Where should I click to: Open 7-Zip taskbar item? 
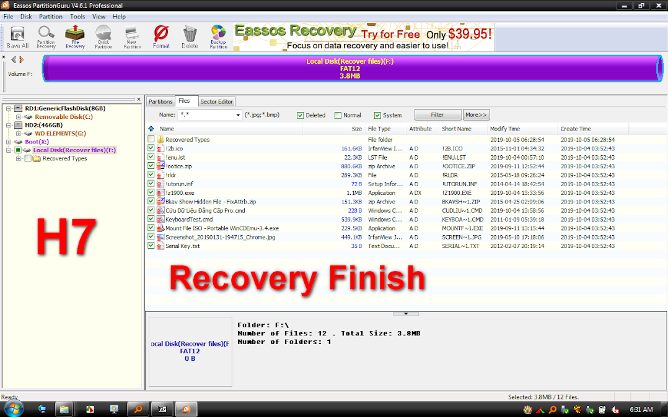click(x=162, y=410)
